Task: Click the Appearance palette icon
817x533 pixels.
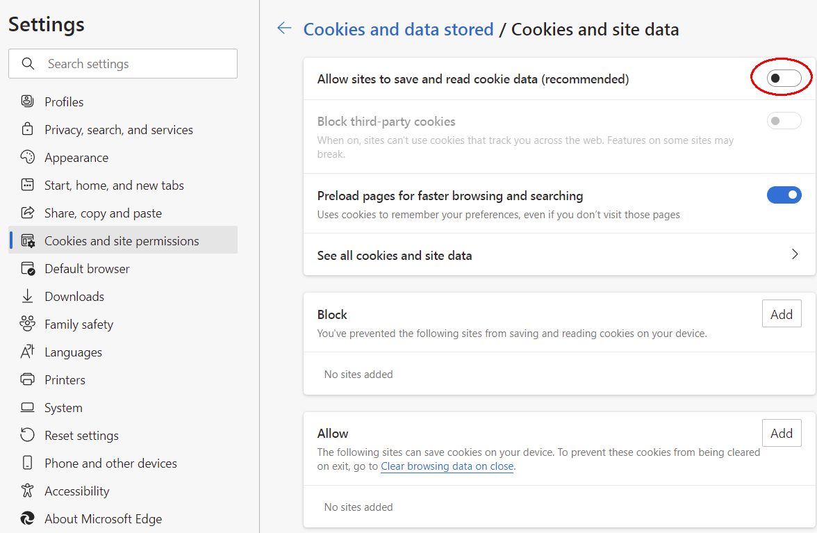Action: coord(28,157)
